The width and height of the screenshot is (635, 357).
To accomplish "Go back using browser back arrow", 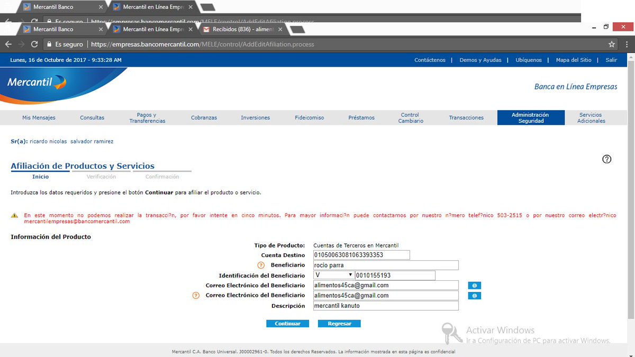I will coord(8,44).
